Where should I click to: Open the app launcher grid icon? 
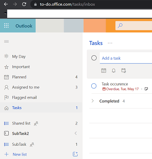click(x=6, y=26)
